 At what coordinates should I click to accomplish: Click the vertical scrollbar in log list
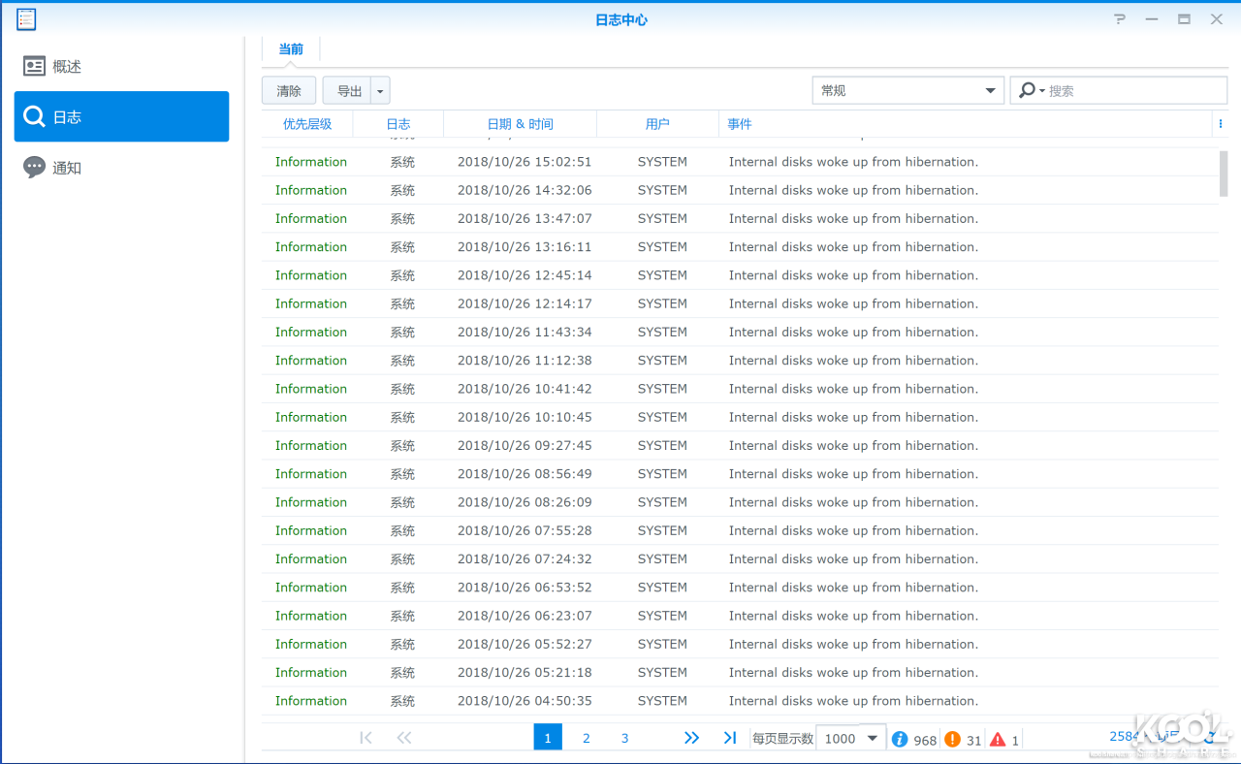(1224, 175)
